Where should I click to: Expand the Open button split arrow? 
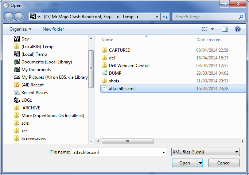(x=200, y=163)
